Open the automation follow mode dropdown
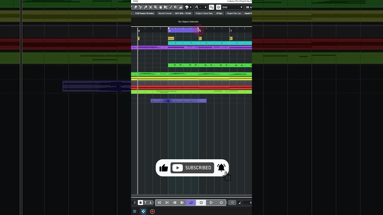 pos(201,7)
